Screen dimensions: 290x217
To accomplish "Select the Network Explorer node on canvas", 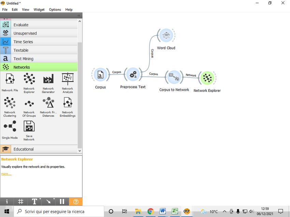I will tap(207, 78).
